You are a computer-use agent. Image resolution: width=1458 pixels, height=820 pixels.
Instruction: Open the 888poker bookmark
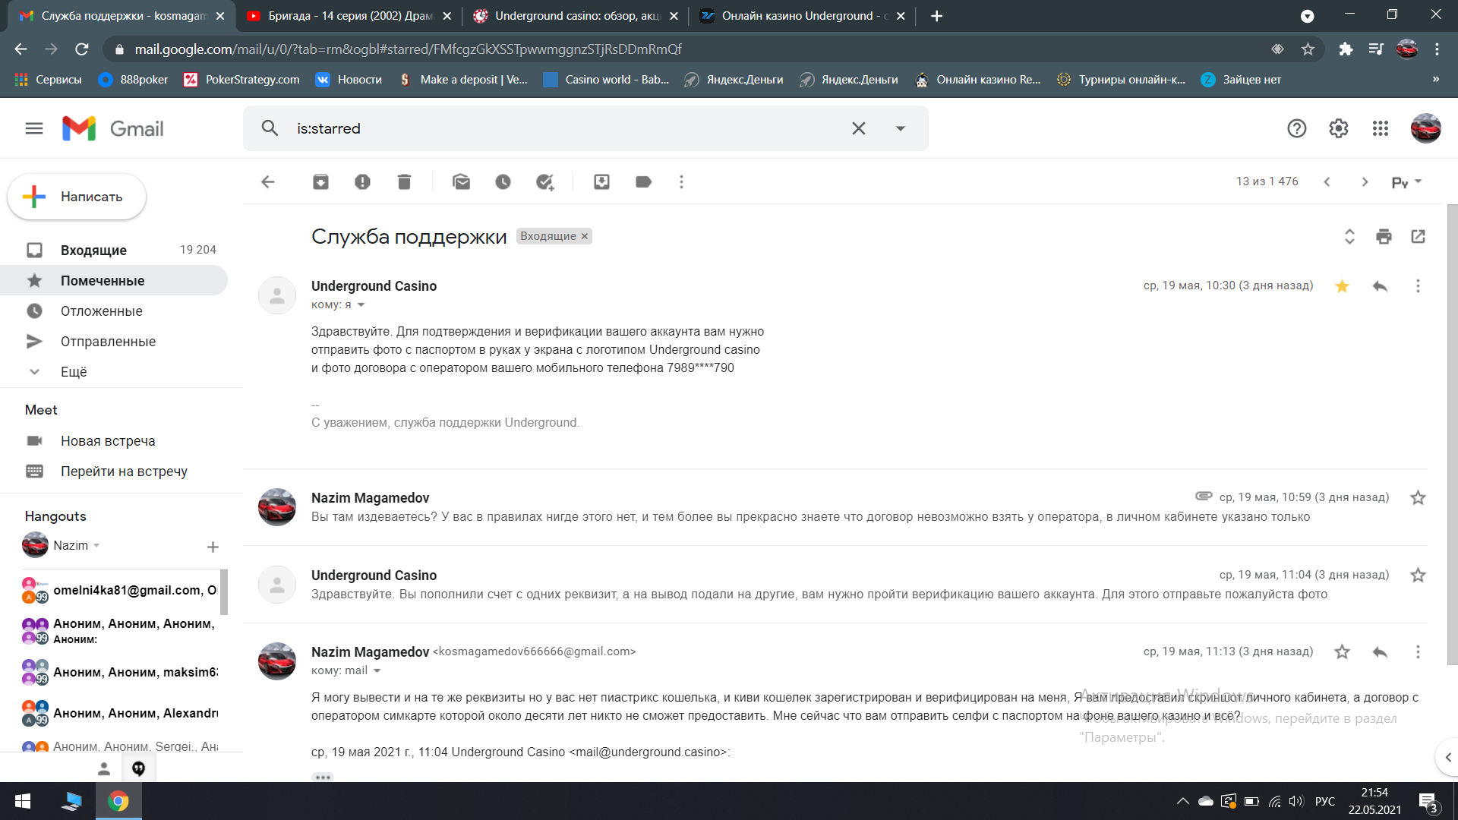[x=134, y=80]
